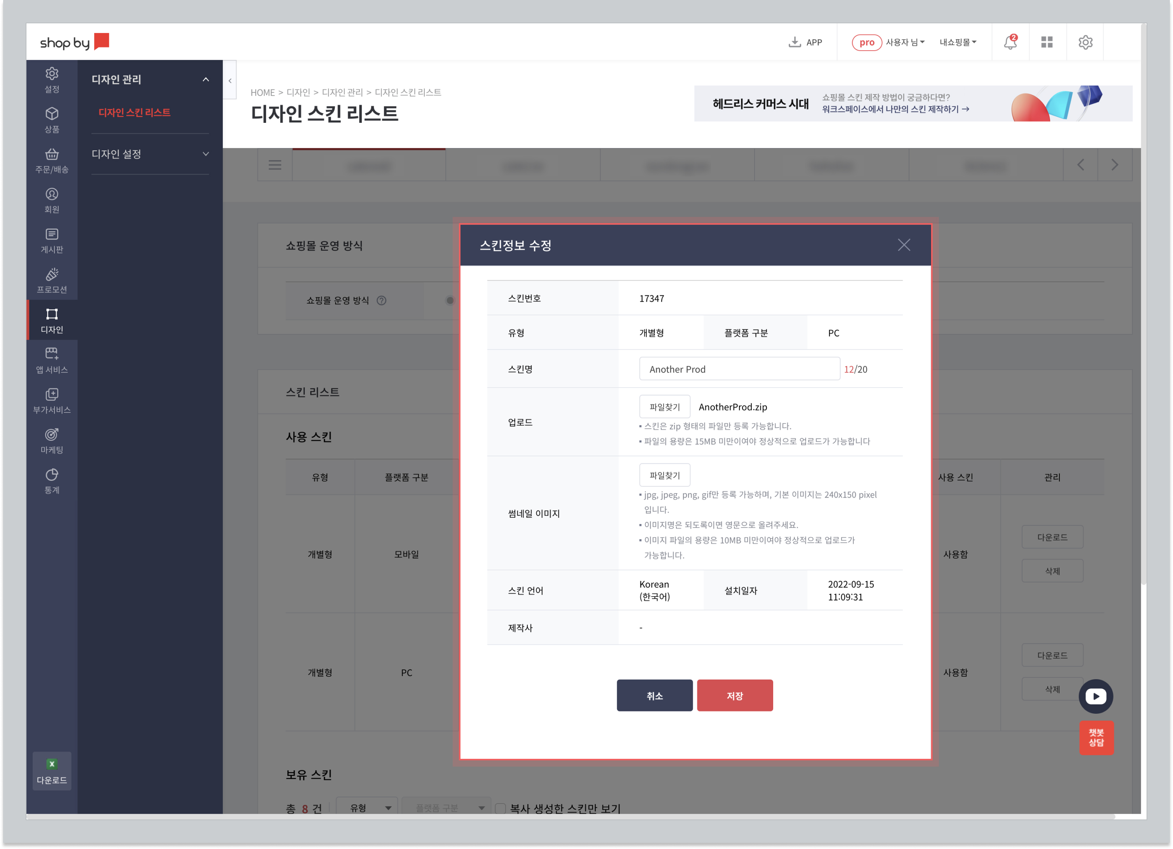Click 디자인 관리 in the breadcrumb
The height and width of the screenshot is (849, 1173).
(x=342, y=92)
